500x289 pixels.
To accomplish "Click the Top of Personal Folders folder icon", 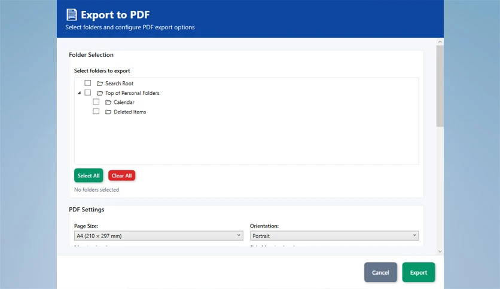I will tap(100, 93).
